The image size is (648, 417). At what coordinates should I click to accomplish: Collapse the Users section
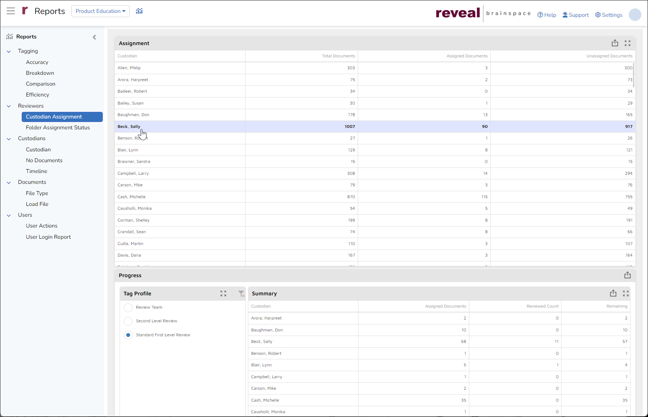coord(9,215)
